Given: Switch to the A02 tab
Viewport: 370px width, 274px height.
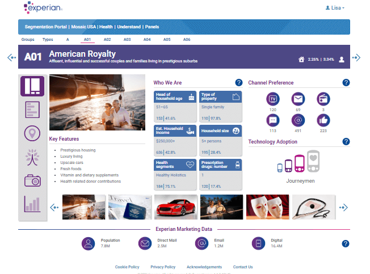Looking at the screenshot, I should point(107,40).
